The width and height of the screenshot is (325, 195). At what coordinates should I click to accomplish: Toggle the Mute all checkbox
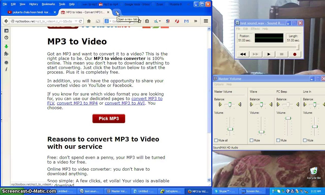[x=216, y=140]
